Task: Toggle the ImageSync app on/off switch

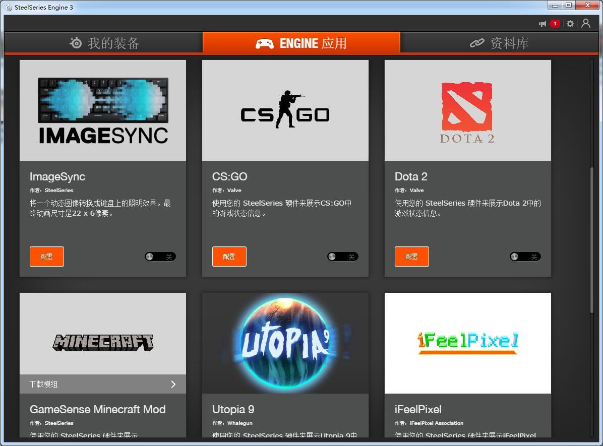Action: pos(160,257)
